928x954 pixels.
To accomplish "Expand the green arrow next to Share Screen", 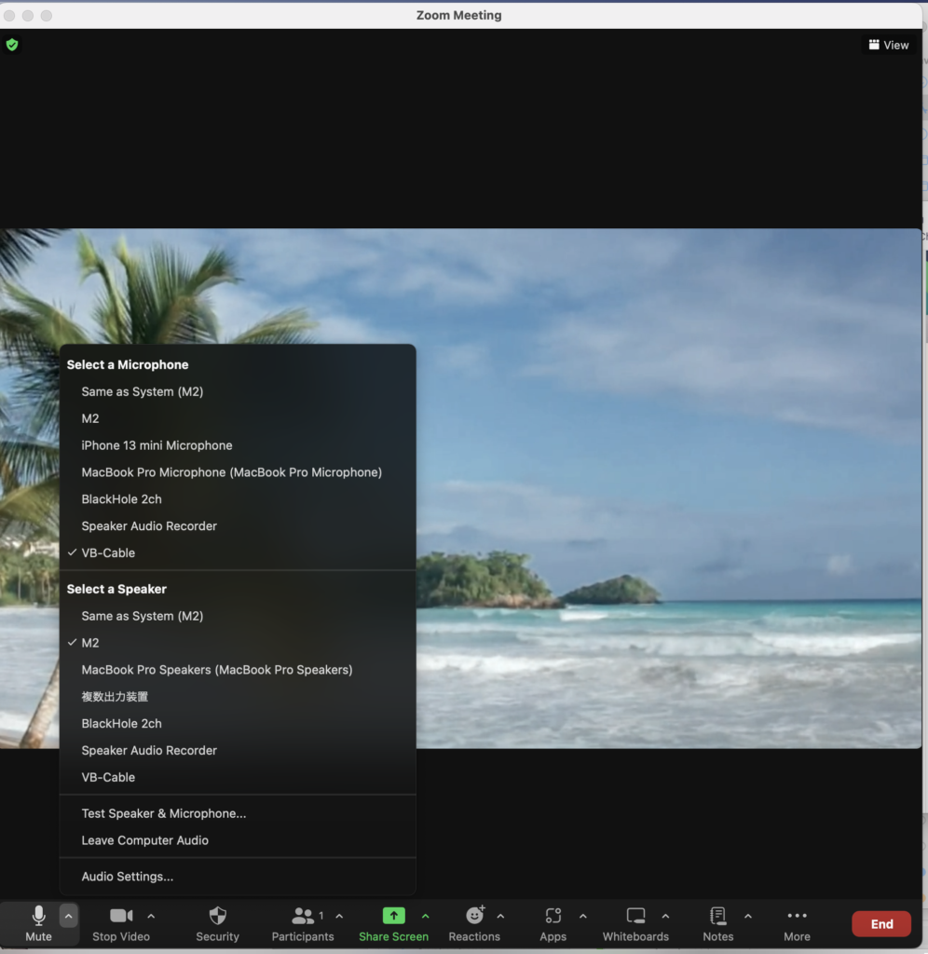I will (x=426, y=916).
